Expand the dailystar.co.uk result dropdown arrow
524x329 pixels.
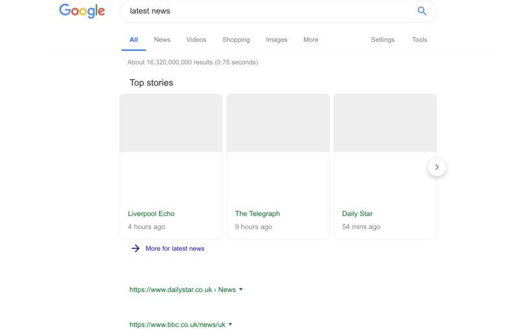coord(241,290)
